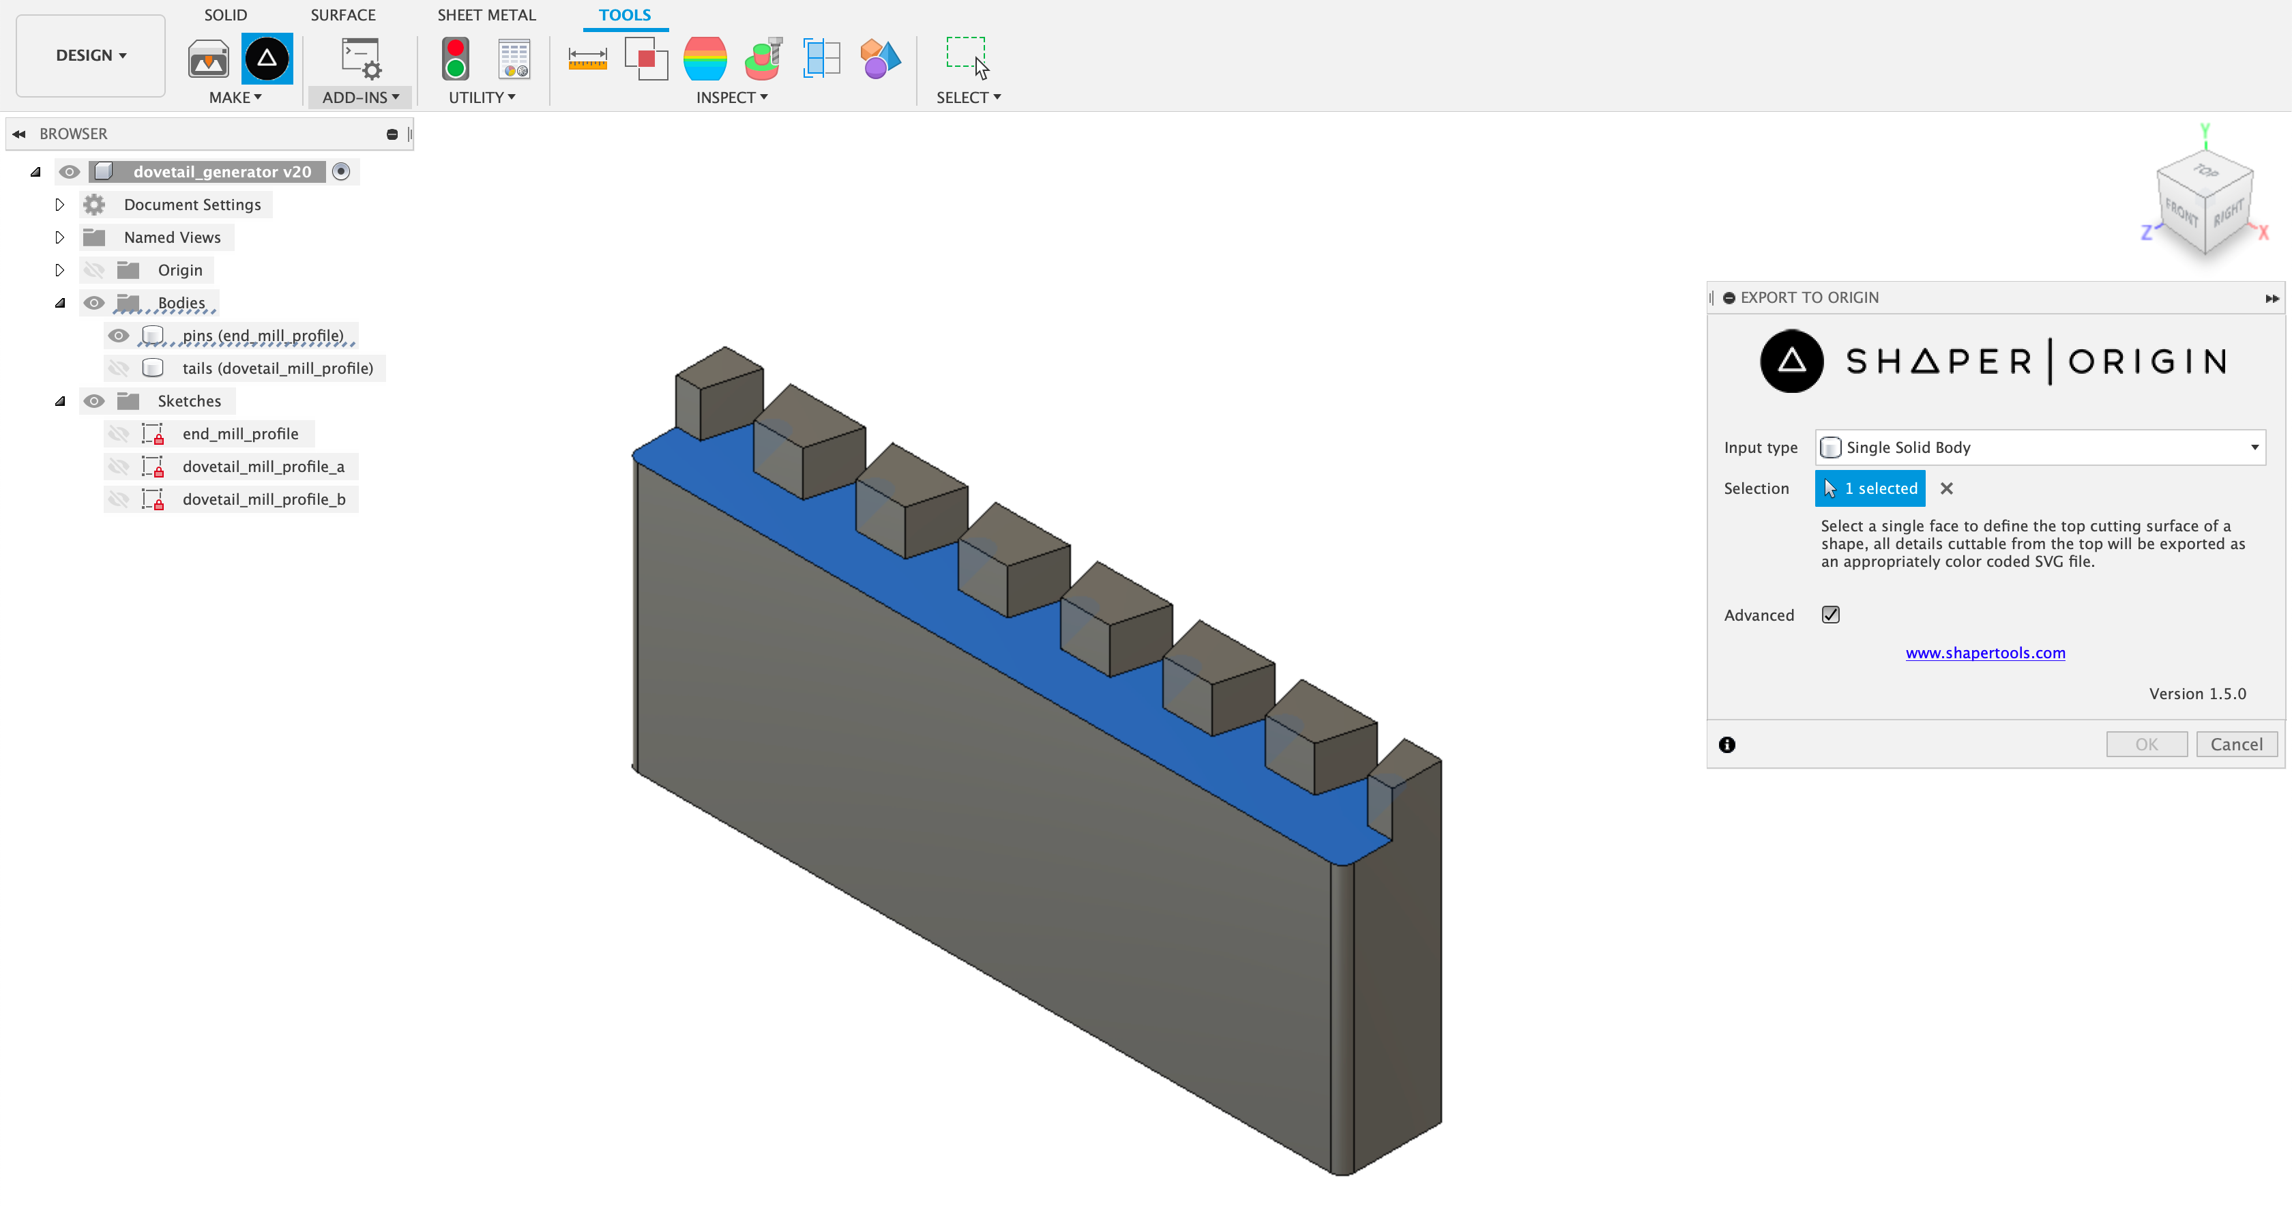Click the Shaper Origin export icon
This screenshot has height=1206, width=2292.
click(x=267, y=59)
